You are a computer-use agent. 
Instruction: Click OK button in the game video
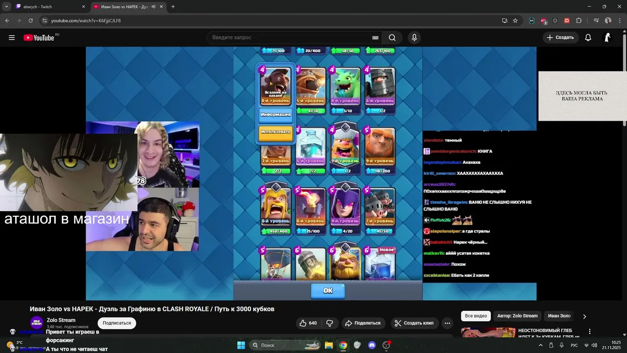[x=328, y=291]
